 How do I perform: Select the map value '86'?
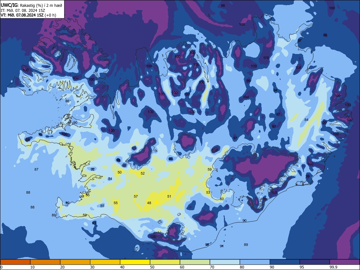[x=67, y=101]
